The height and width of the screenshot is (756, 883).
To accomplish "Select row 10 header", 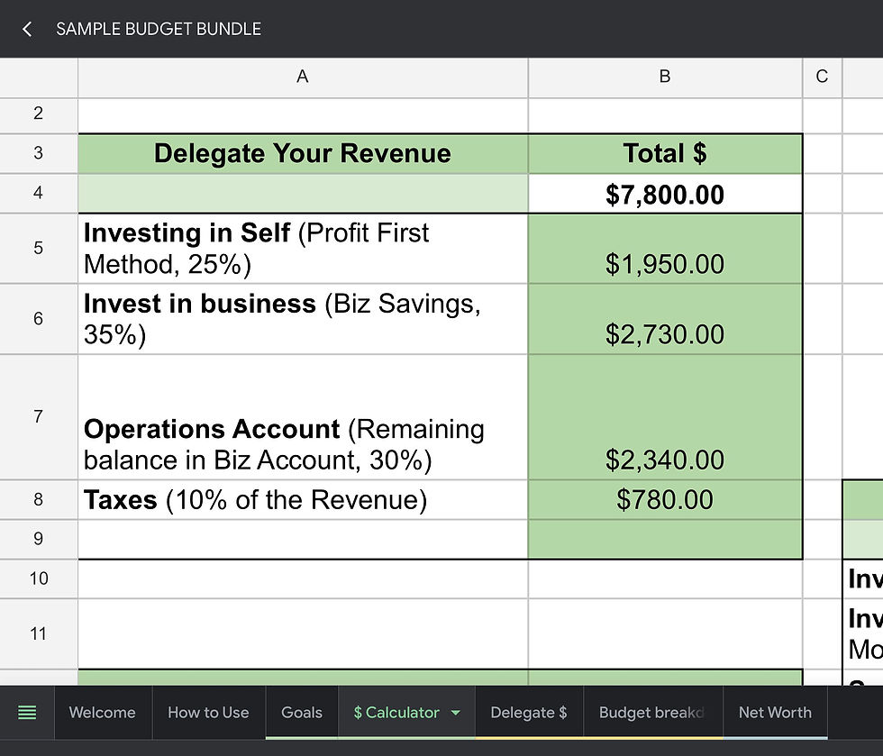I will pos(38,578).
